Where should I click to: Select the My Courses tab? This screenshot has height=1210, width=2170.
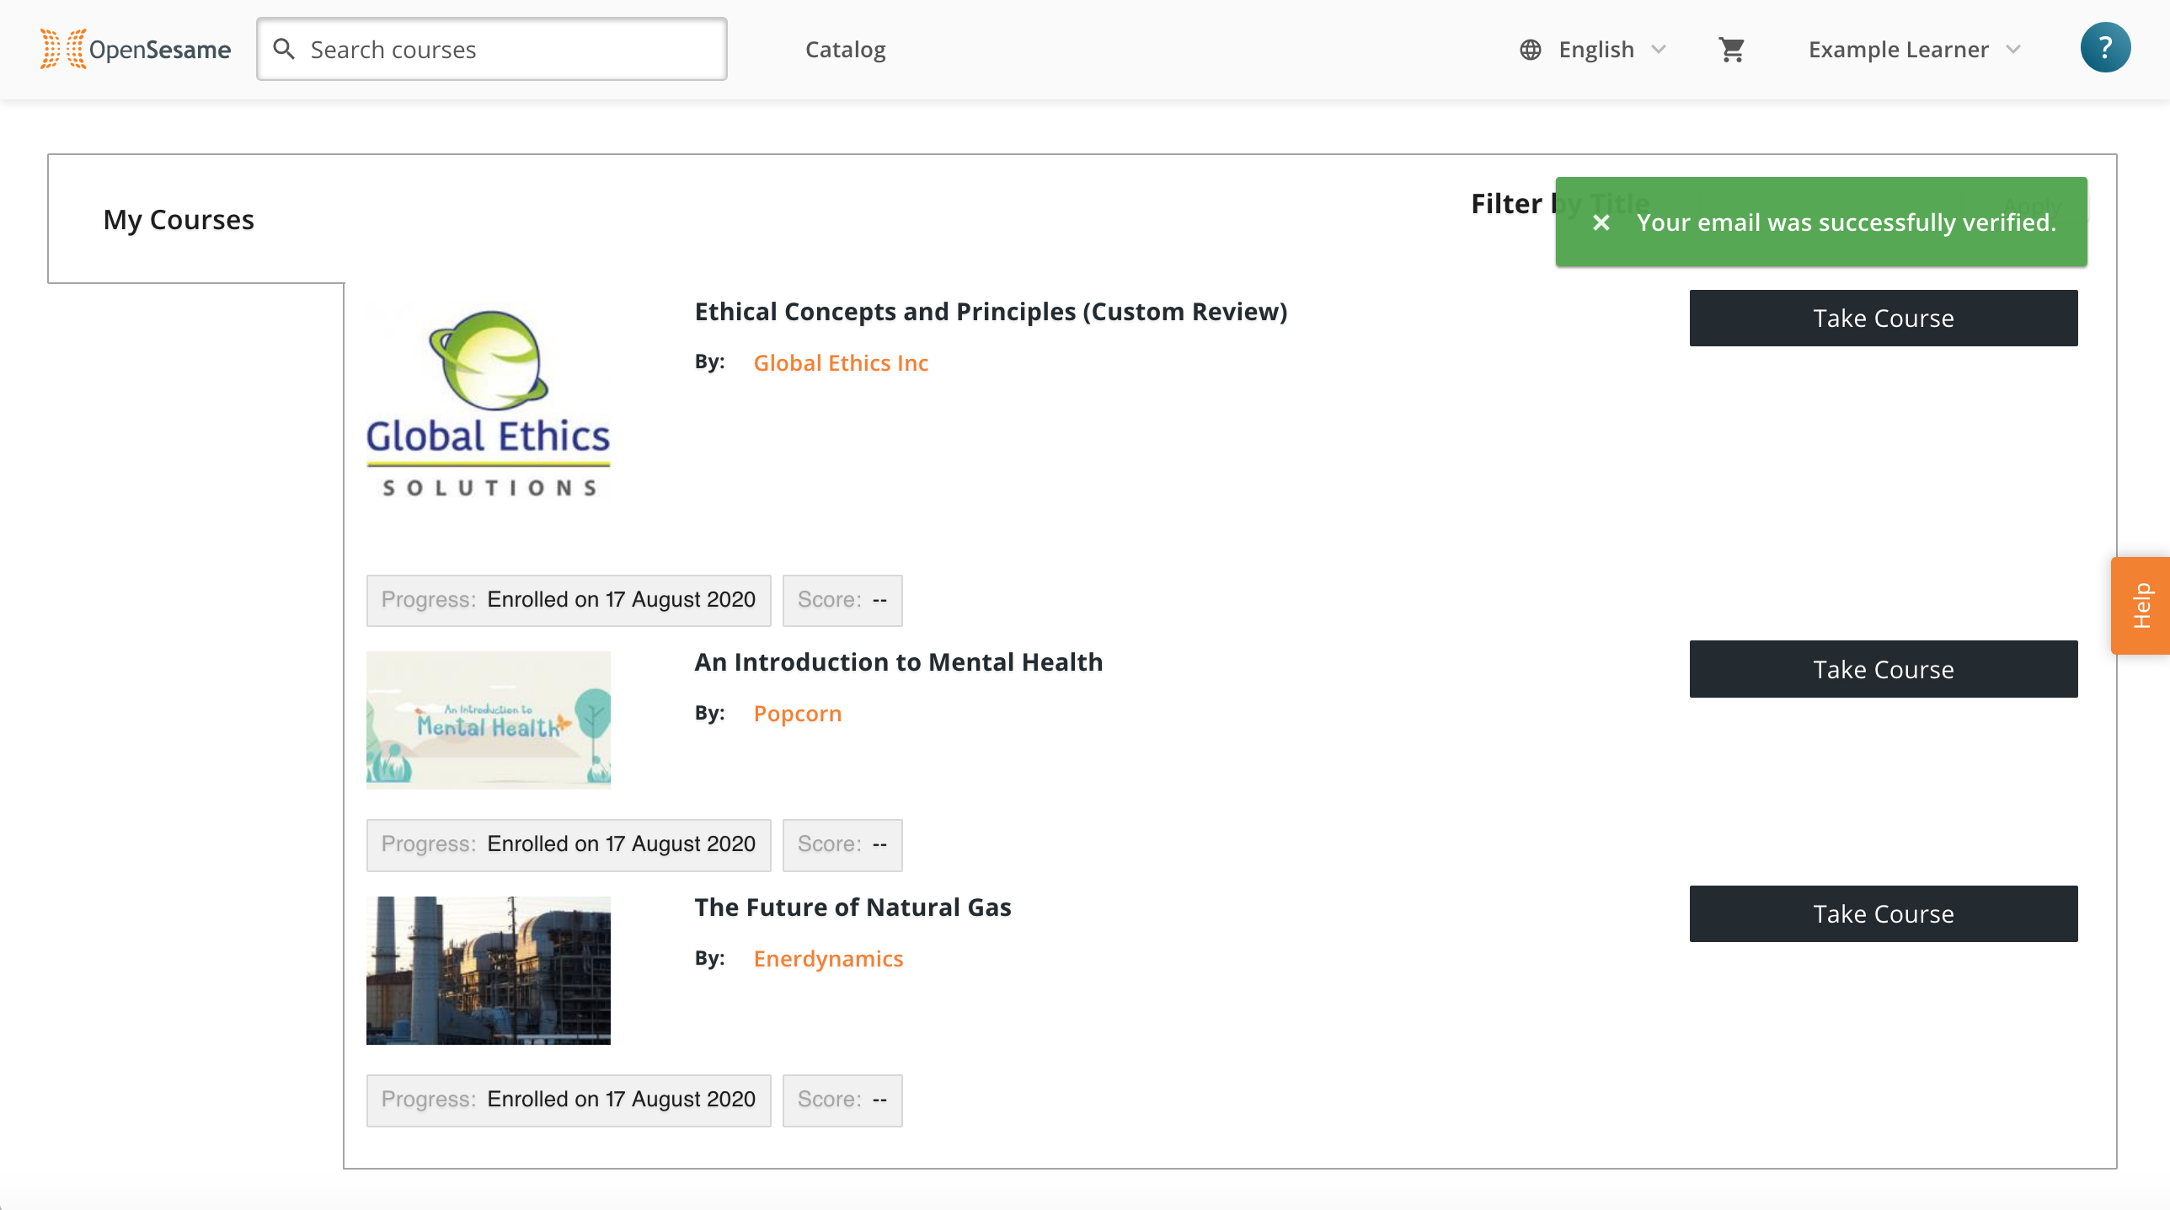pos(179,219)
